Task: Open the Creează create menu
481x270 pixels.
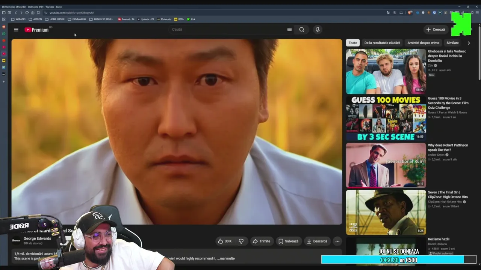Action: (x=436, y=30)
